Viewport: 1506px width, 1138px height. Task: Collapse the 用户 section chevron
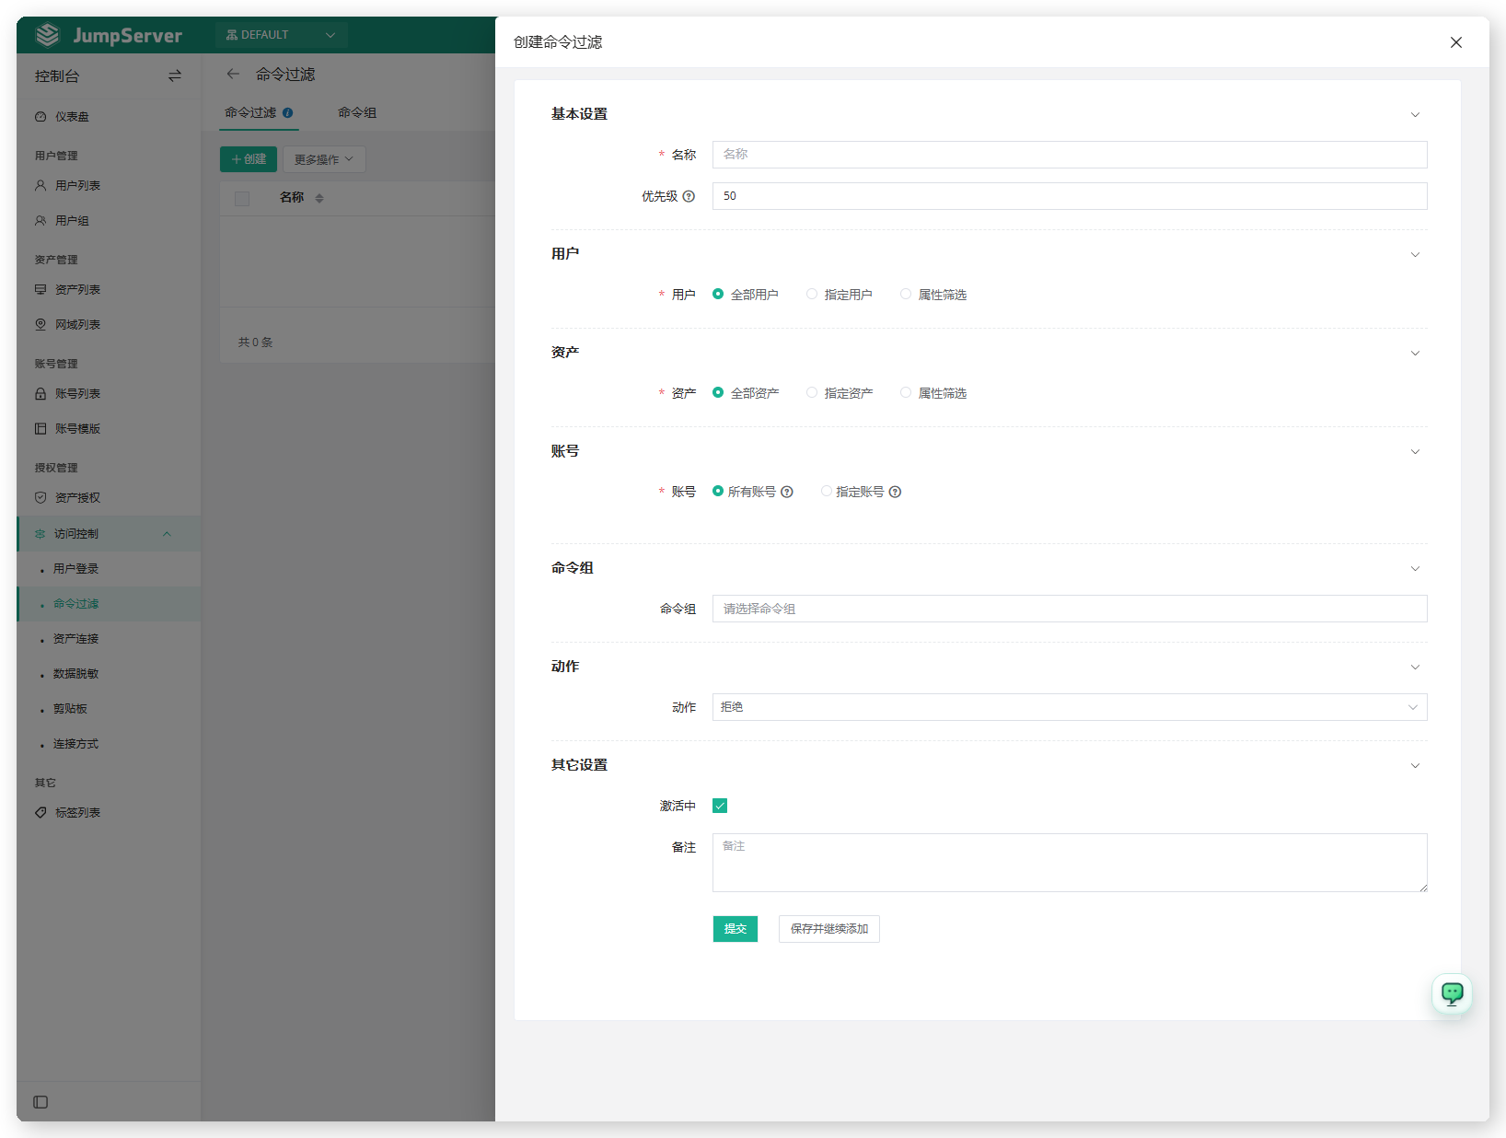pos(1416,255)
